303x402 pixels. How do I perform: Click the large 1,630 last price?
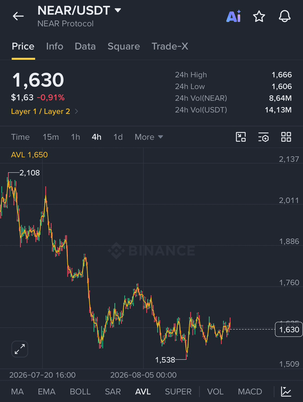click(38, 80)
